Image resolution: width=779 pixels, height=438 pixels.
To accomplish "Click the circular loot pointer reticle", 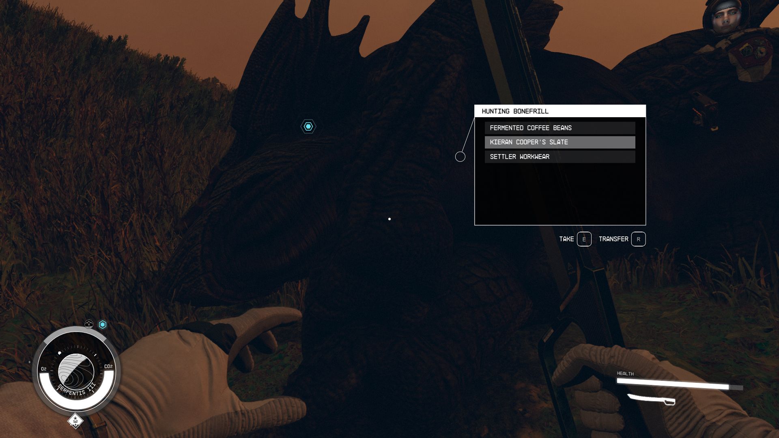I will pyautogui.click(x=460, y=157).
